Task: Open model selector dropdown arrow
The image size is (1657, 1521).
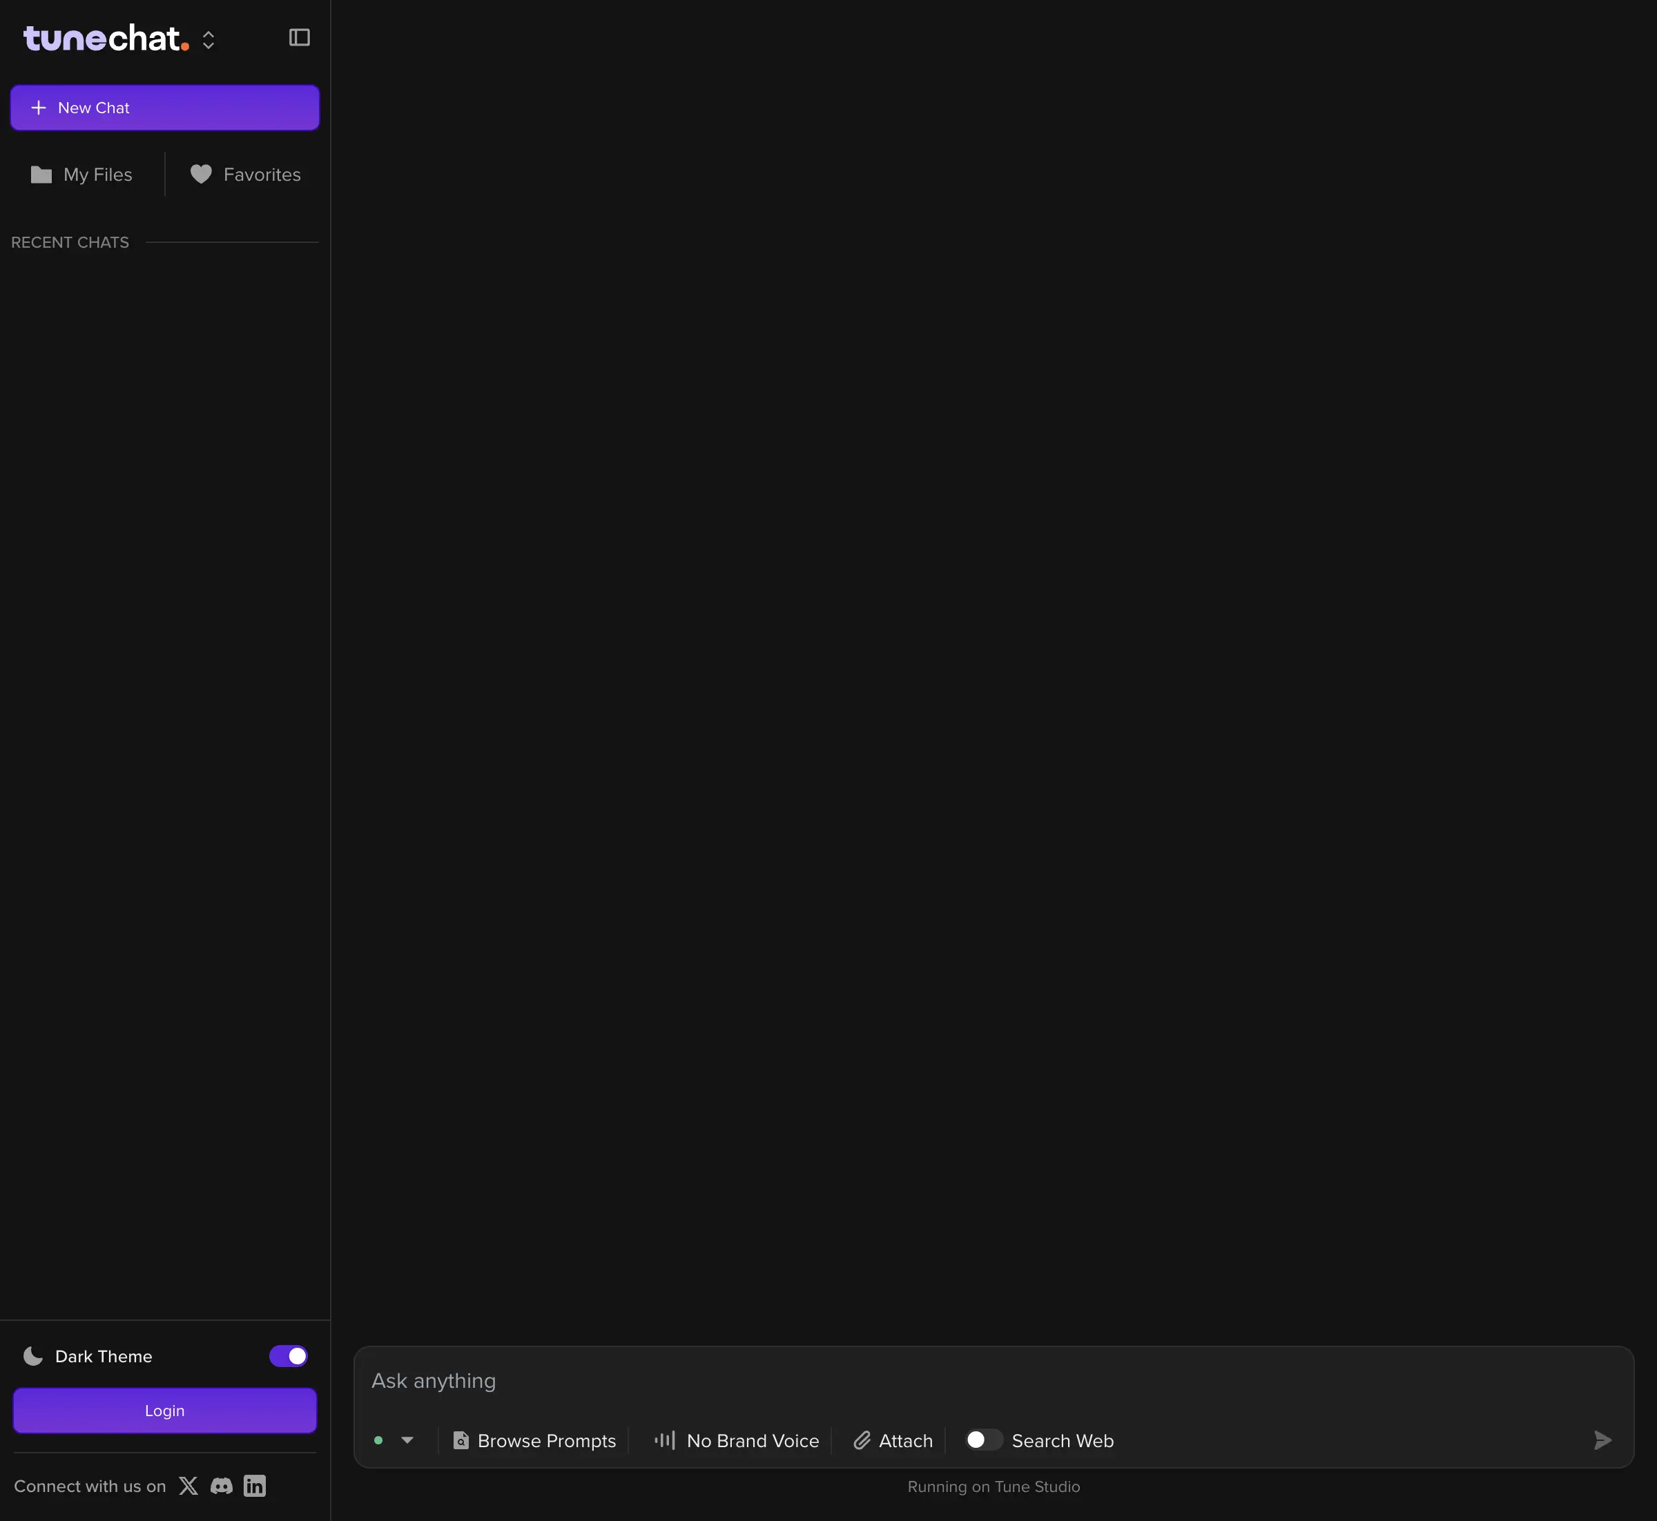Action: [407, 1440]
